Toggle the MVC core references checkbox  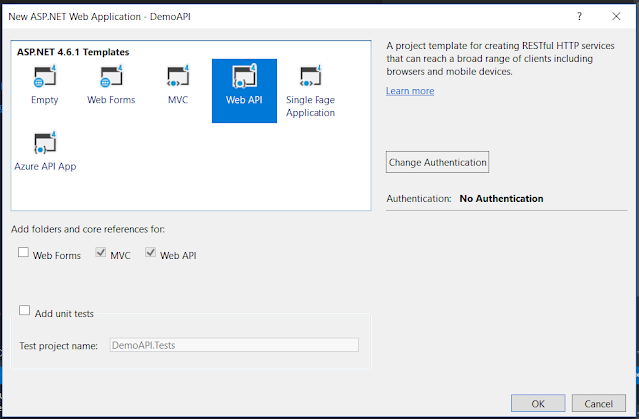pos(101,252)
